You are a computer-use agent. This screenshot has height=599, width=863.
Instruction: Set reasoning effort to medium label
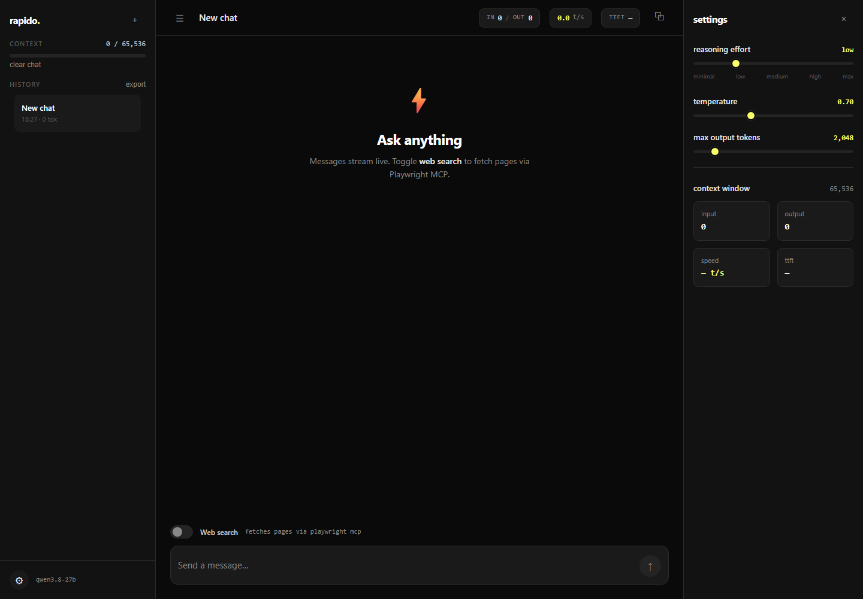click(x=777, y=77)
